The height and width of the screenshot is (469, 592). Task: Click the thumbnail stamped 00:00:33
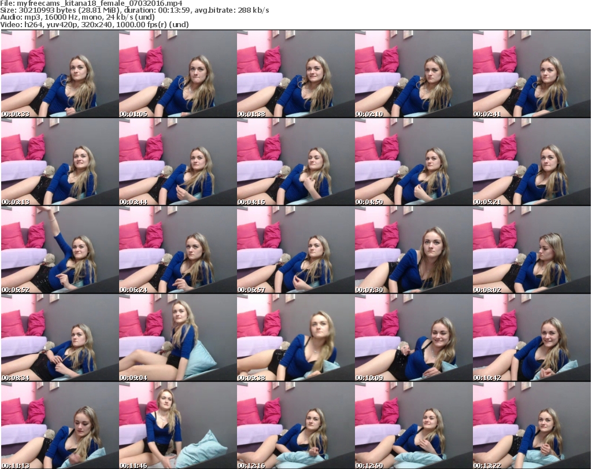[x=60, y=73]
